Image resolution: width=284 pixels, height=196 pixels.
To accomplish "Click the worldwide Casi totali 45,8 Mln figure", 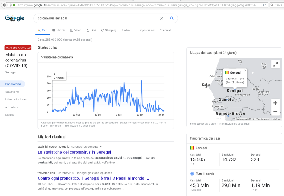I will pos(199,185).
